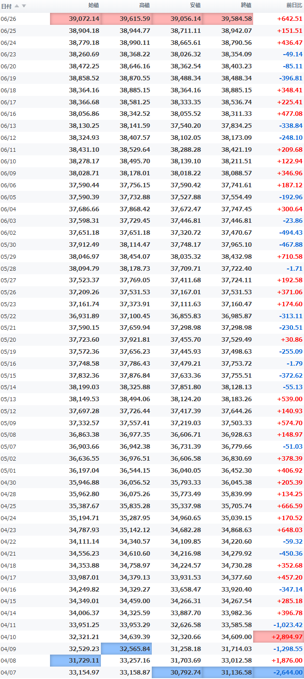Select the highlighted 39,584.58 closing cell

coord(228,19)
